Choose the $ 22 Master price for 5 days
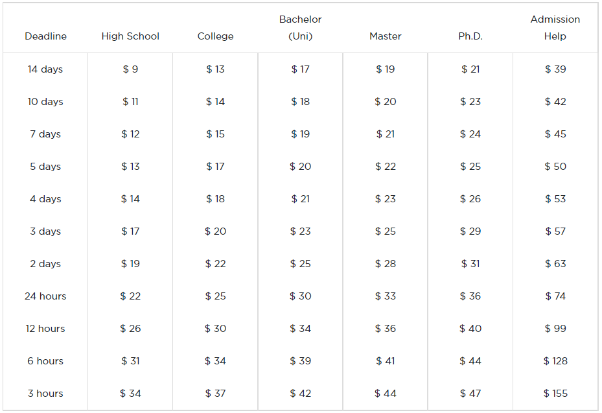Viewport: 602px width, 413px height. [x=386, y=167]
